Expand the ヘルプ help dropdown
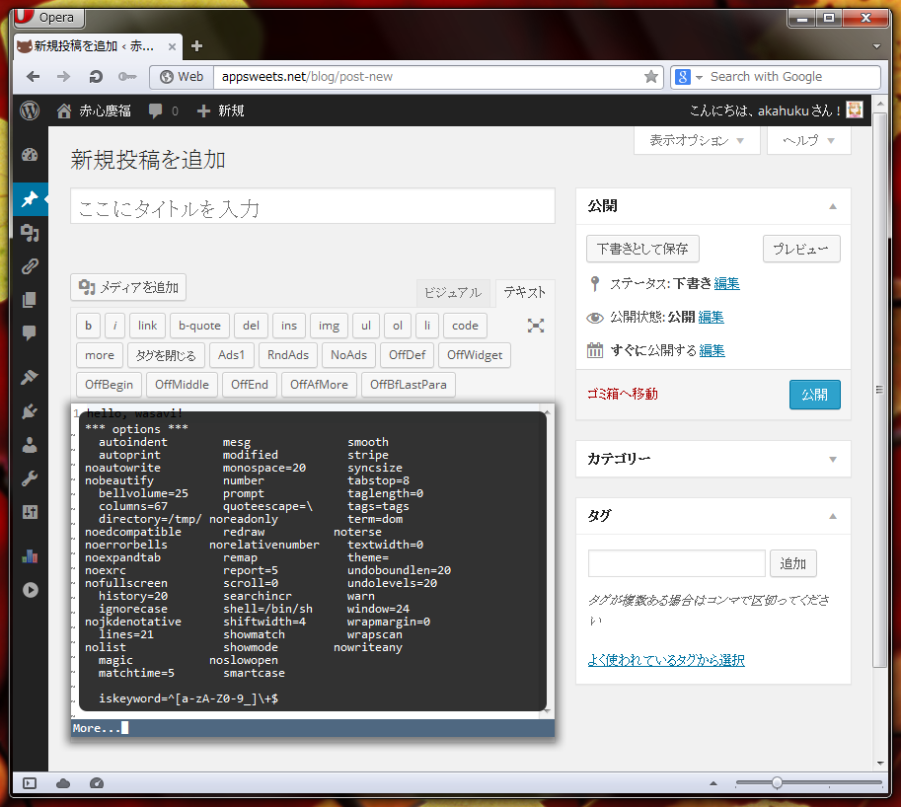Image resolution: width=901 pixels, height=807 pixels. click(807, 140)
